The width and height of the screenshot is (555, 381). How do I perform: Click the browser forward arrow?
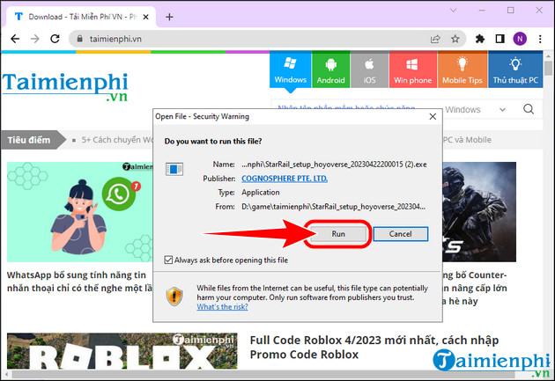(35, 39)
